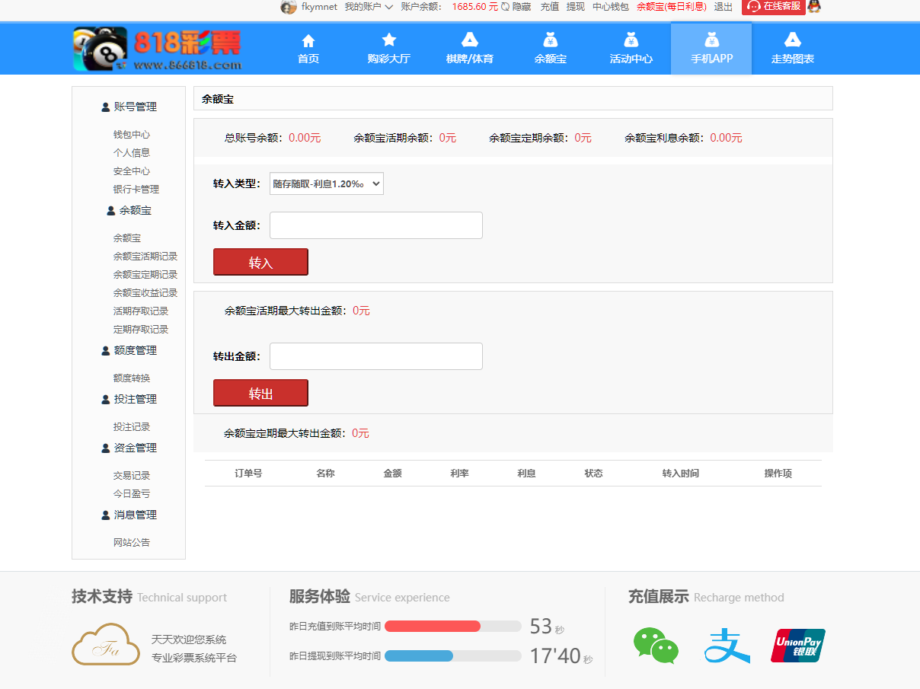The width and height of the screenshot is (920, 689).
Task: Select the 活动中心 icon
Action: pos(630,40)
